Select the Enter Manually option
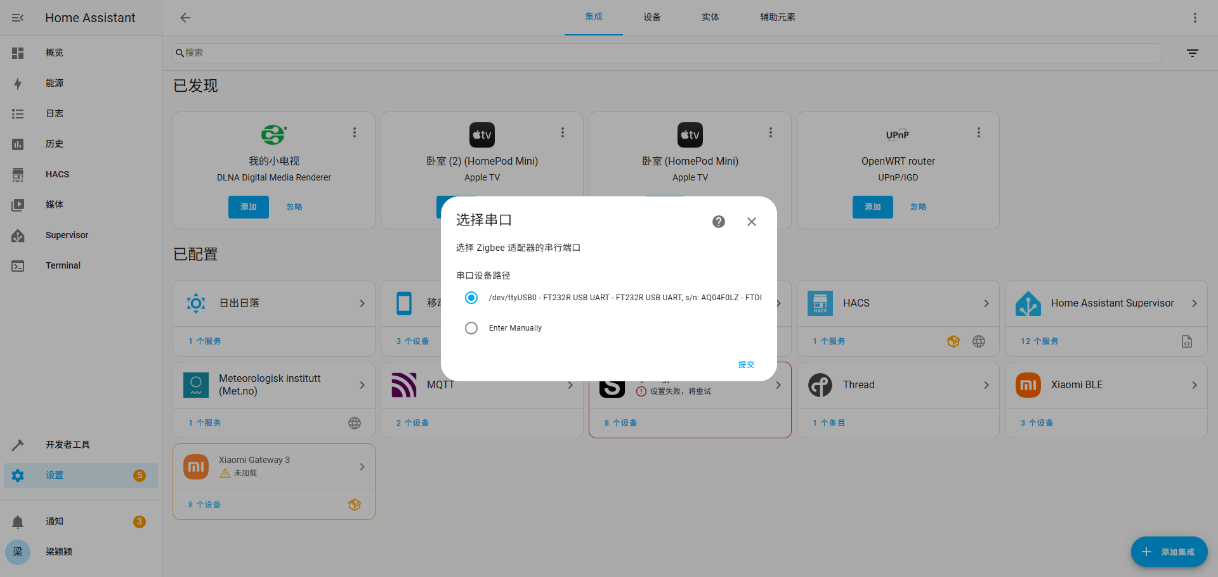The width and height of the screenshot is (1218, 577). pyautogui.click(x=471, y=328)
